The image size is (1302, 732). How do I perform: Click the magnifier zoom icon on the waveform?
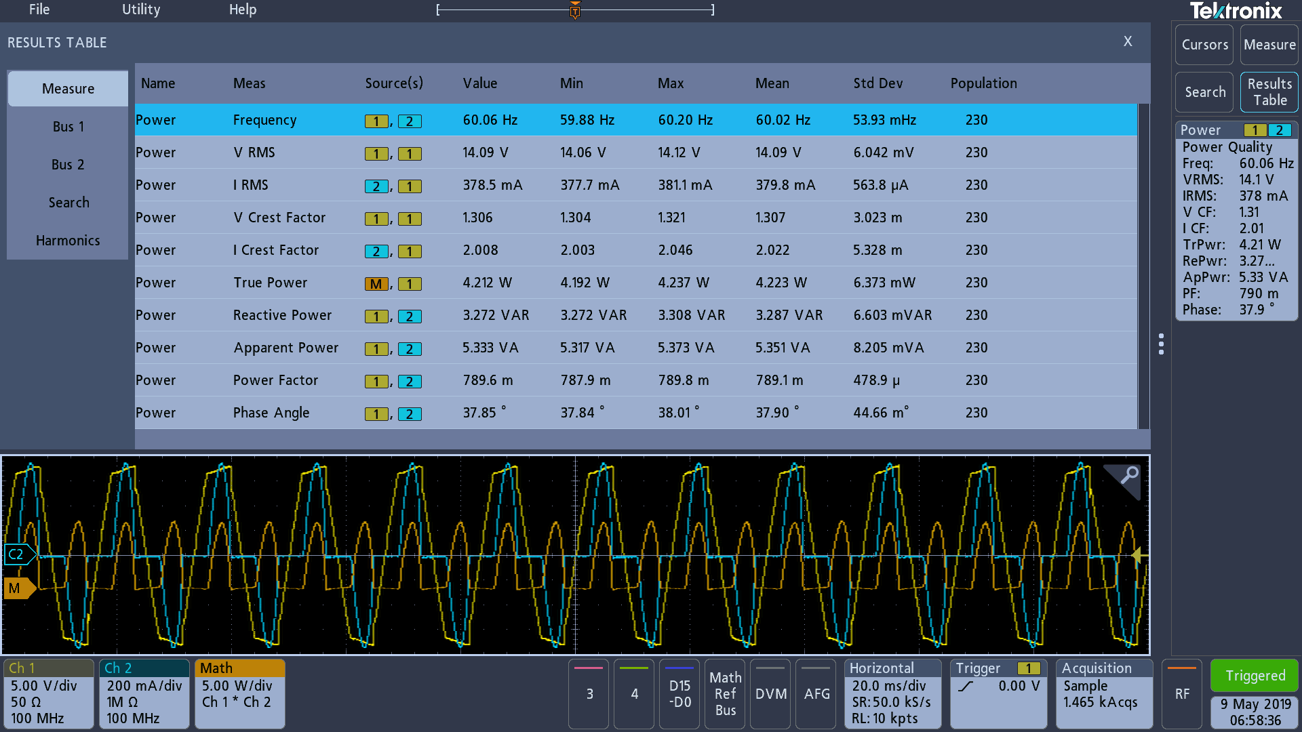point(1128,476)
